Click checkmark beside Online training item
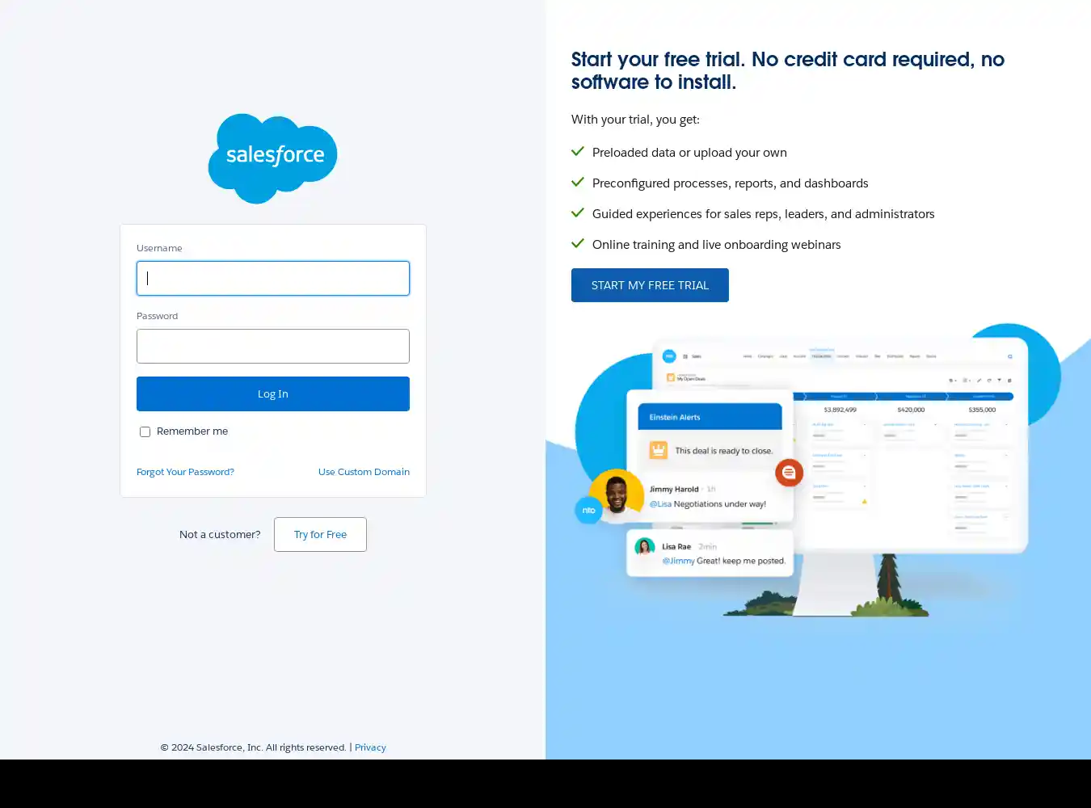 pos(578,243)
